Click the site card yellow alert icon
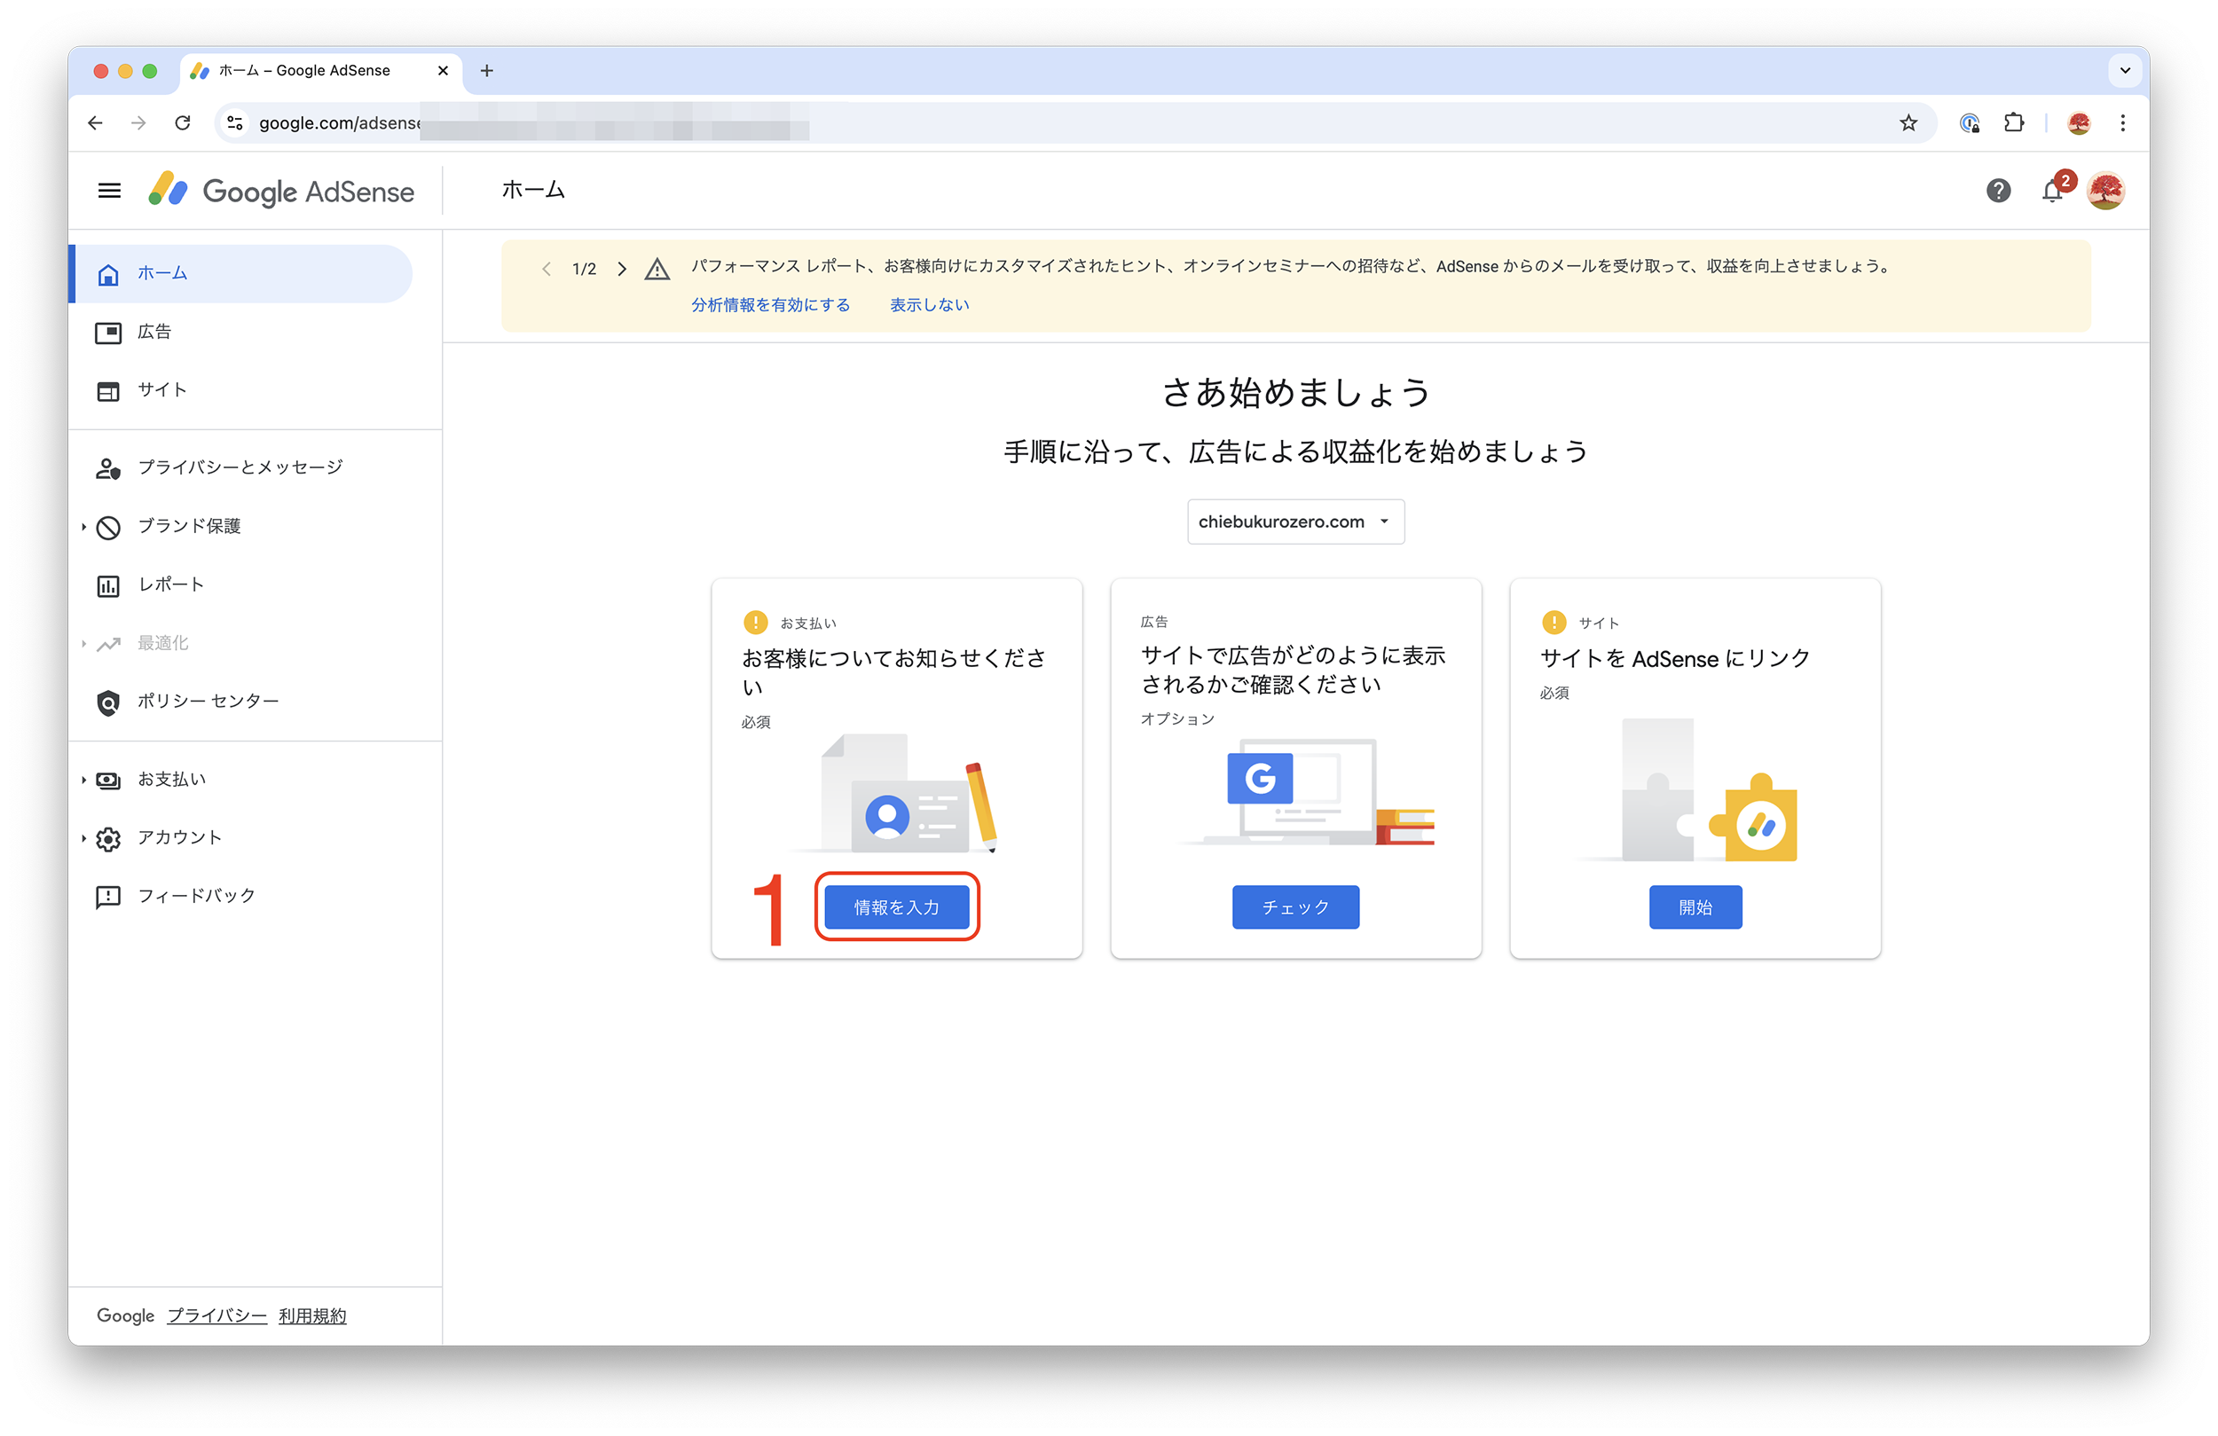 (1553, 623)
